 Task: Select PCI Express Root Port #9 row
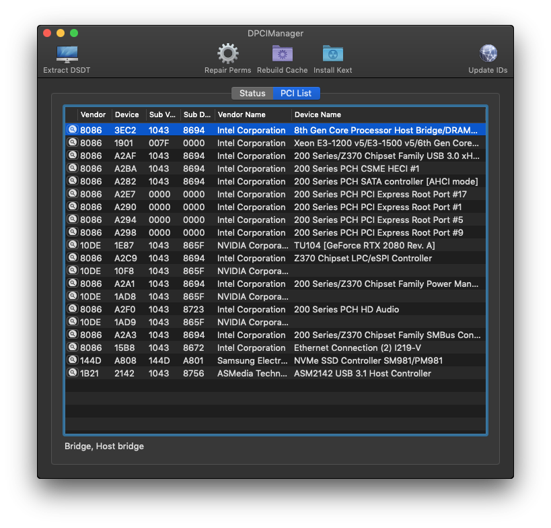click(x=276, y=232)
